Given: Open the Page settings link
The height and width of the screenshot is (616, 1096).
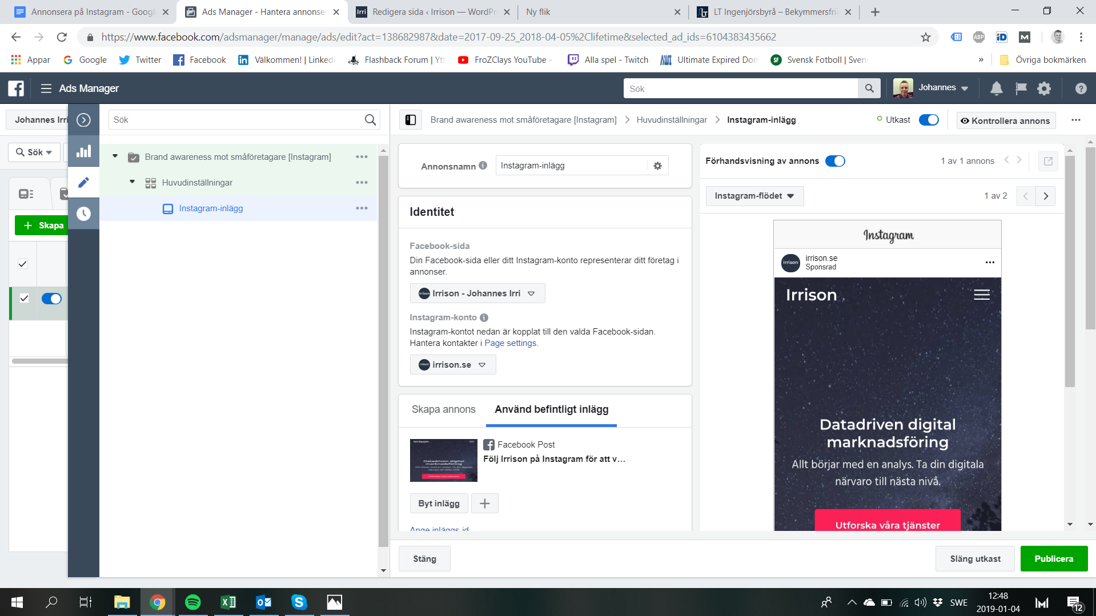Looking at the screenshot, I should click(x=510, y=343).
